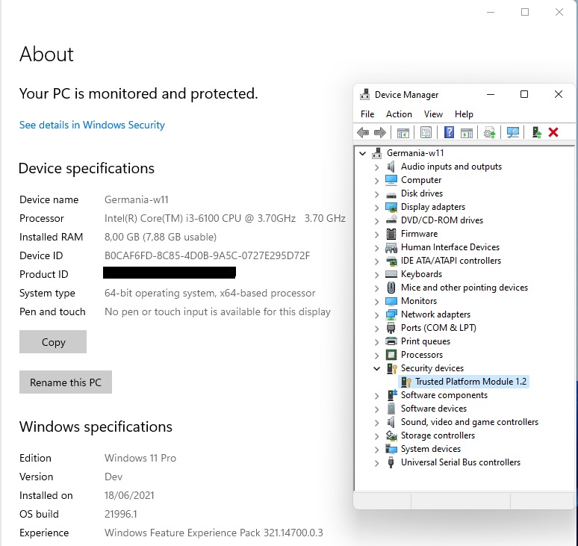This screenshot has width=578, height=546.
Task: Collapse the Germania-w11 root node
Action: [x=363, y=153]
